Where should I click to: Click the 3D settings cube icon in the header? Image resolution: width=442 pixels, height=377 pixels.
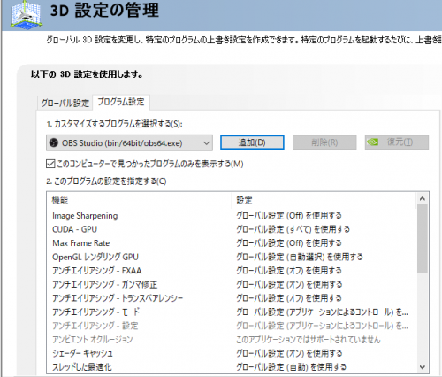26,15
